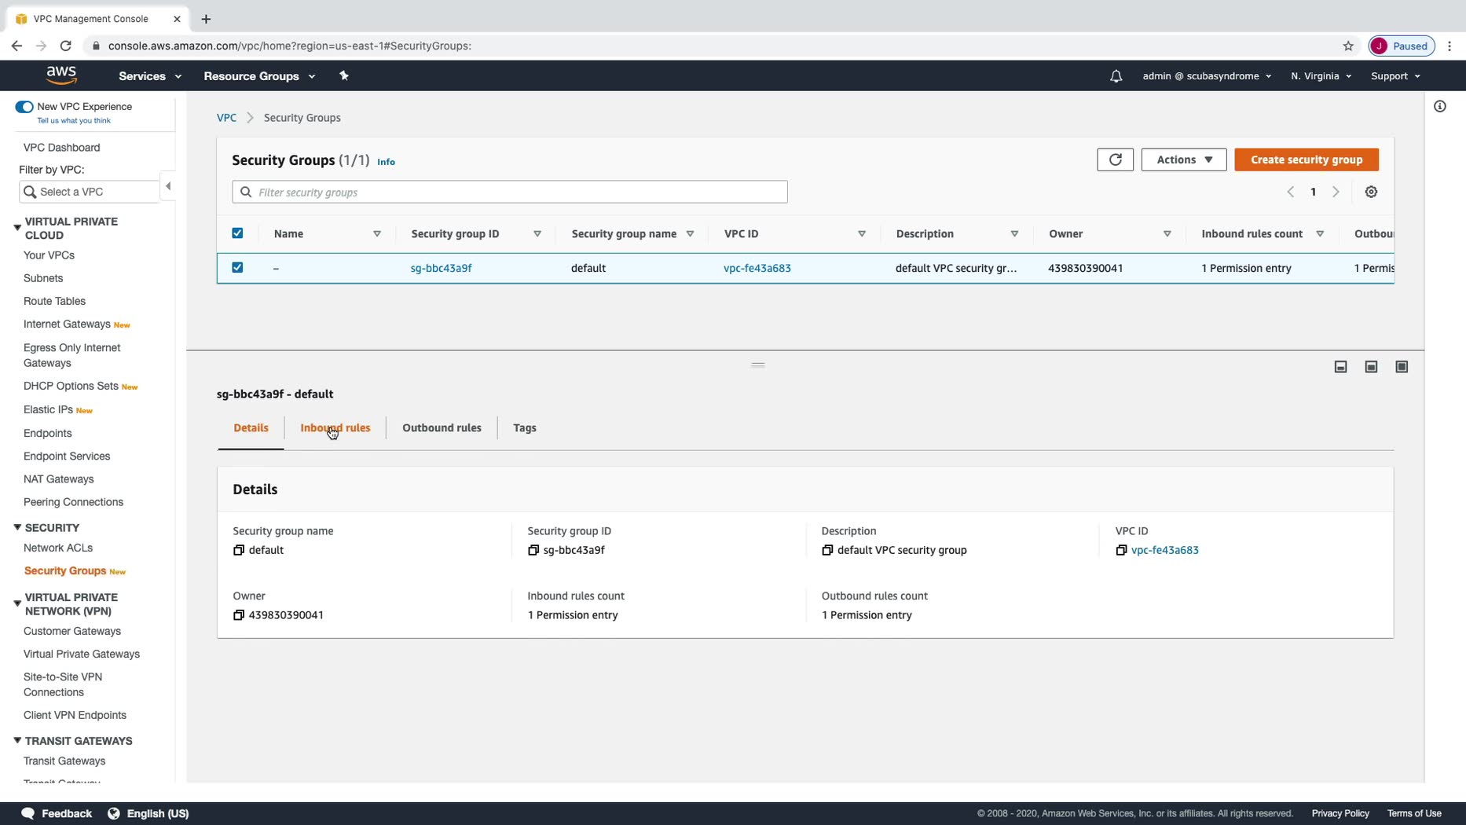The width and height of the screenshot is (1466, 825).
Task: Go to previous page of security groups
Action: coord(1290,192)
